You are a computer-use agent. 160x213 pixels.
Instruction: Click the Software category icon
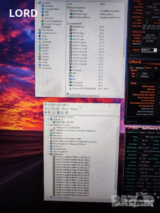click(x=40, y=56)
